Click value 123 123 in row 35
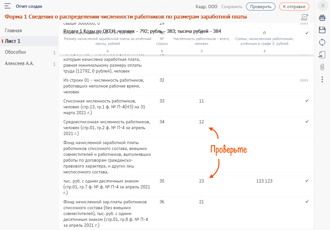330x230 pixels. pyautogui.click(x=264, y=181)
